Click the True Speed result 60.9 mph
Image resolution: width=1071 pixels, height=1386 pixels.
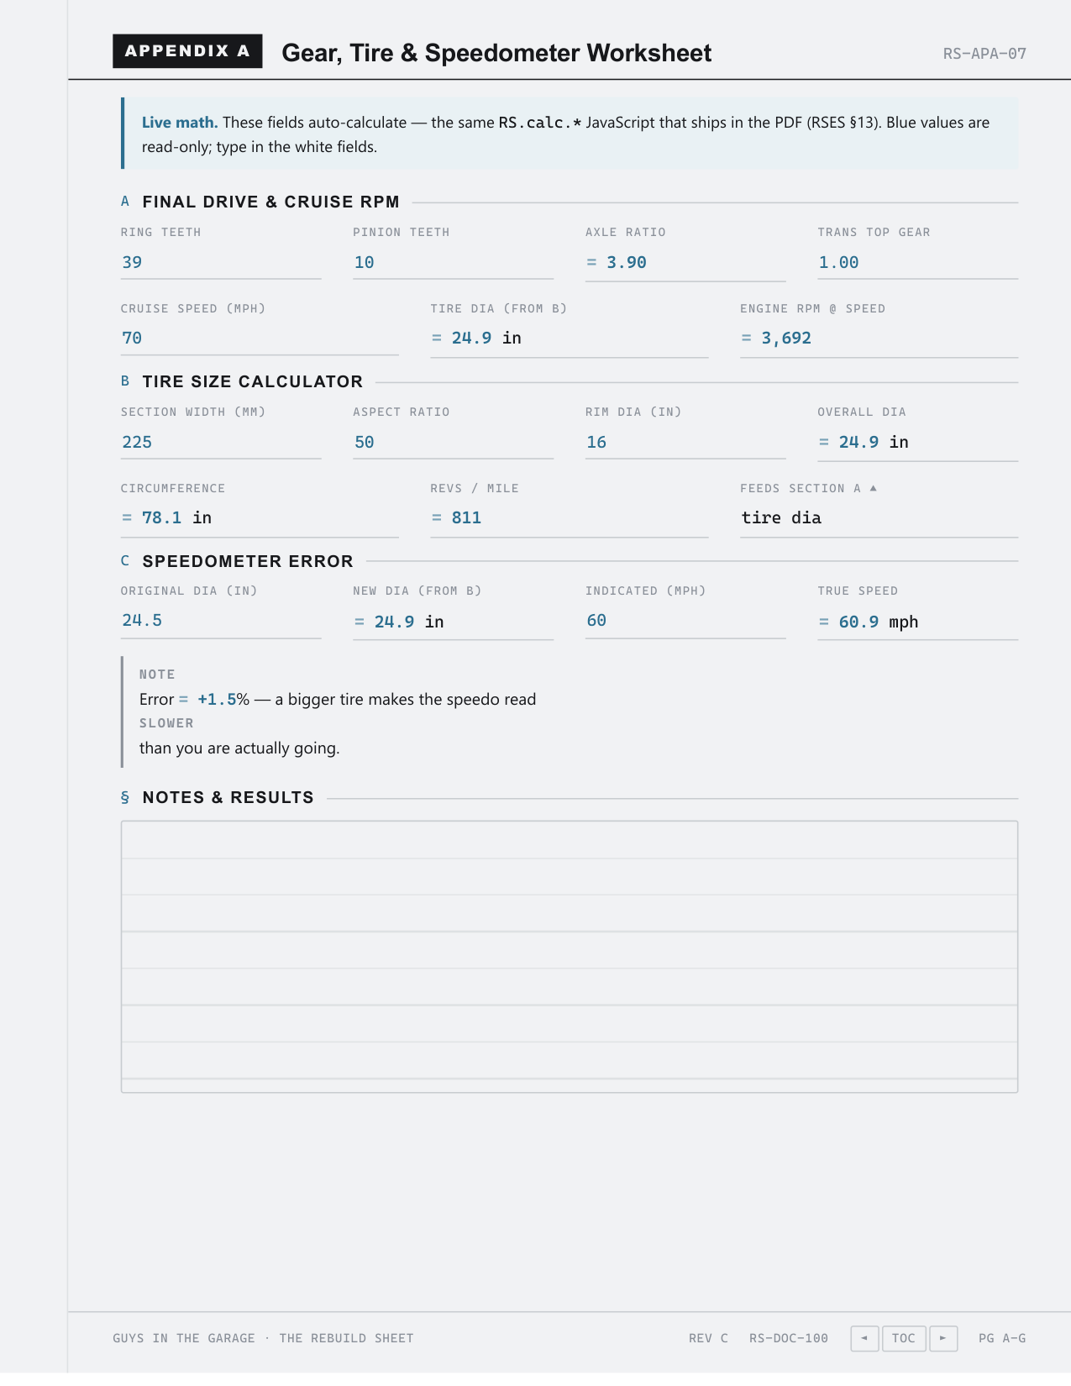tap(878, 622)
